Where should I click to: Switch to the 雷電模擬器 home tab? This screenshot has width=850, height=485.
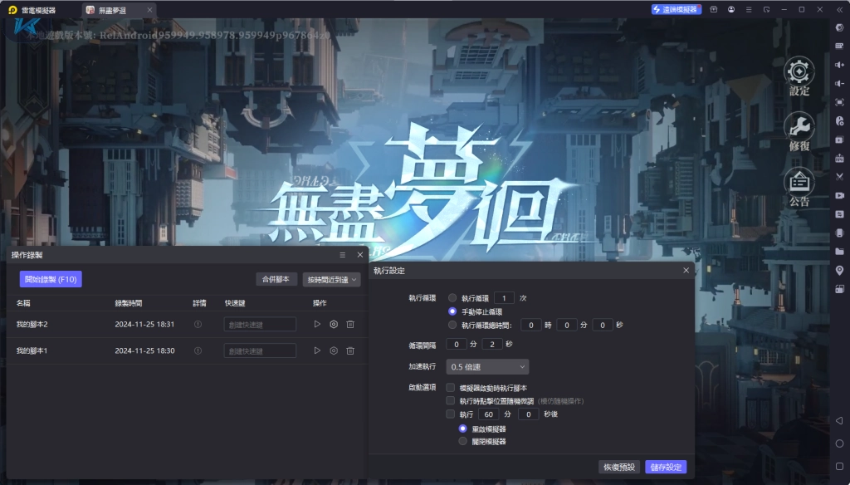coord(33,10)
